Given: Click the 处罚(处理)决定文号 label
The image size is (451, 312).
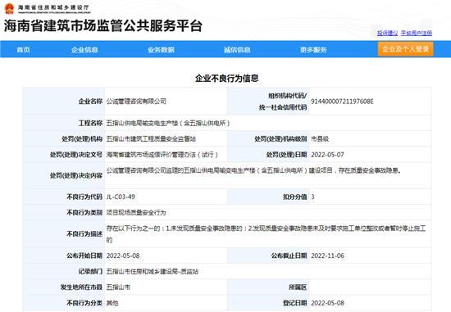Looking at the screenshot, I should pyautogui.click(x=76, y=155).
